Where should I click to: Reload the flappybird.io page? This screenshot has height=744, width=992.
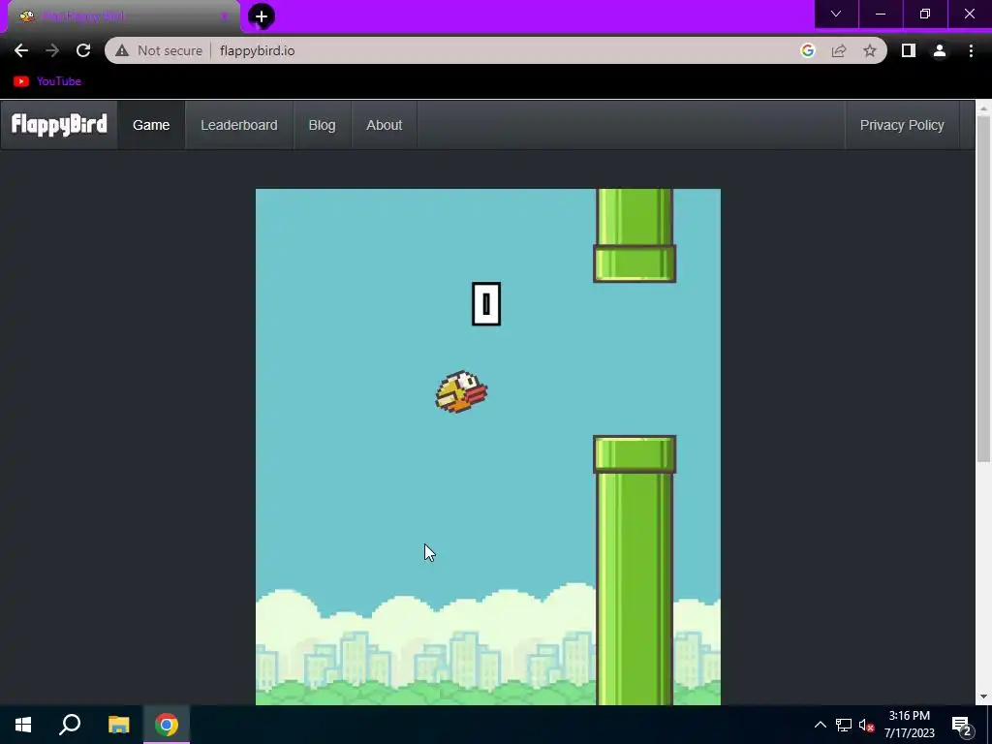pos(83,50)
